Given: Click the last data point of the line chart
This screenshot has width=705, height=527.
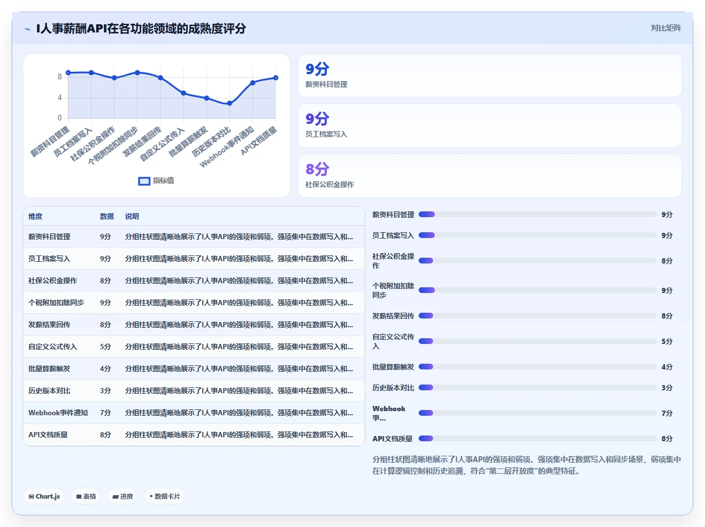Looking at the screenshot, I should tap(275, 78).
